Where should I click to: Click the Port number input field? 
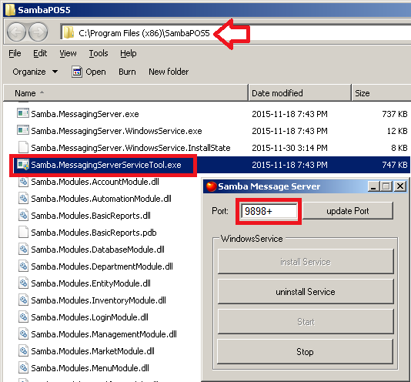[269, 211]
